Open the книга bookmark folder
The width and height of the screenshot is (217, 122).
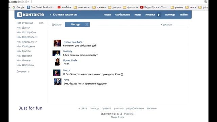tap(191, 7)
